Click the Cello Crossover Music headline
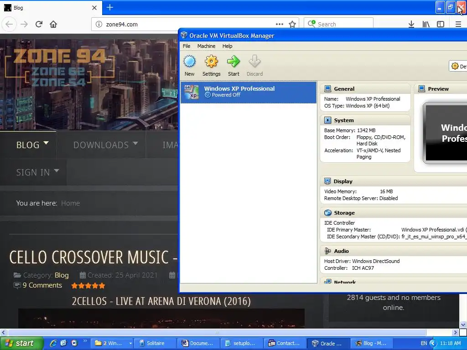The image size is (467, 350). (93, 257)
